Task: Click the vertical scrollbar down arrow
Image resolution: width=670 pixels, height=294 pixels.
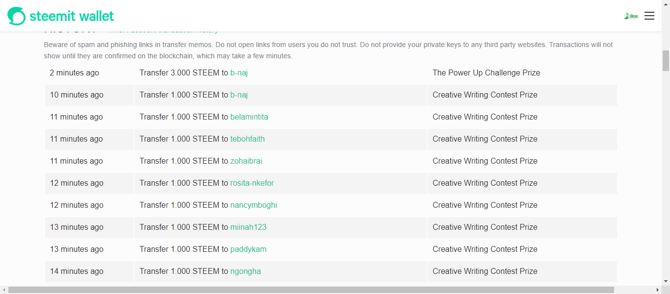Action: pos(666,282)
